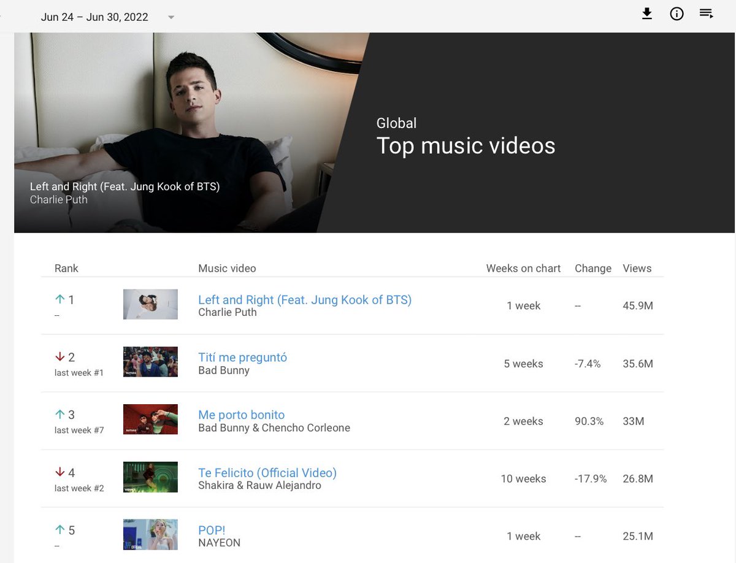The image size is (736, 563).
Task: Click Bad Bunny & Chencho Corleone artist text
Action: click(x=274, y=428)
